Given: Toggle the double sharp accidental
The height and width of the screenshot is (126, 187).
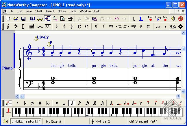Looking at the screenshot, I should click(40, 103).
